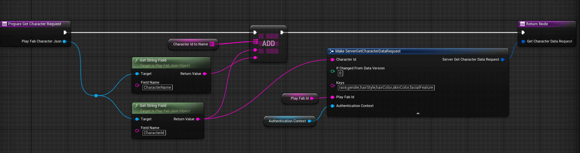This screenshot has width=580, height=153.
Task: Click the CharacterId Get String Field Target pin
Action: point(137,119)
